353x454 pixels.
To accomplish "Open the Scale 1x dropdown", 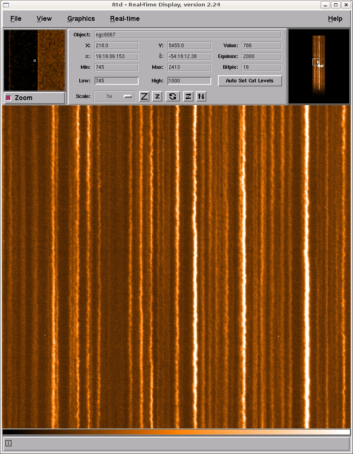I will (115, 96).
